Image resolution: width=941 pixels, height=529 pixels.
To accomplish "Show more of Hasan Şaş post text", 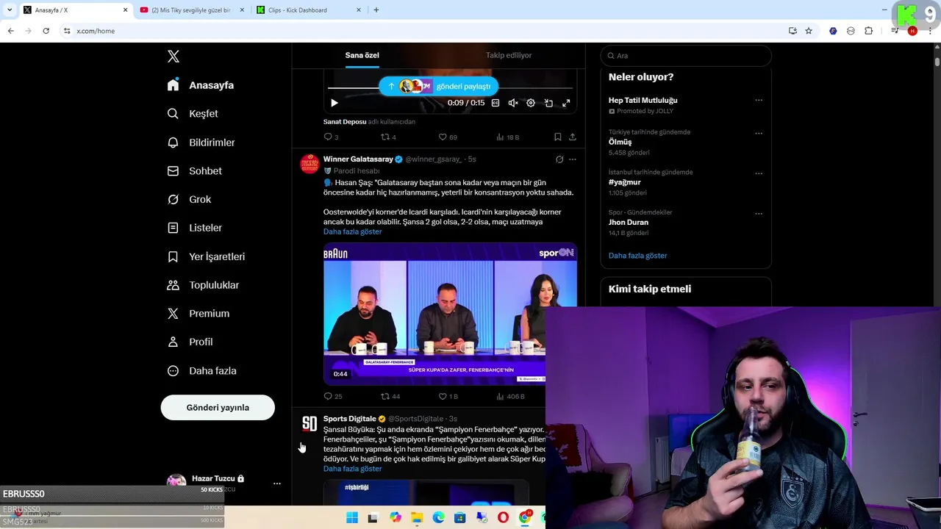I will pyautogui.click(x=352, y=232).
